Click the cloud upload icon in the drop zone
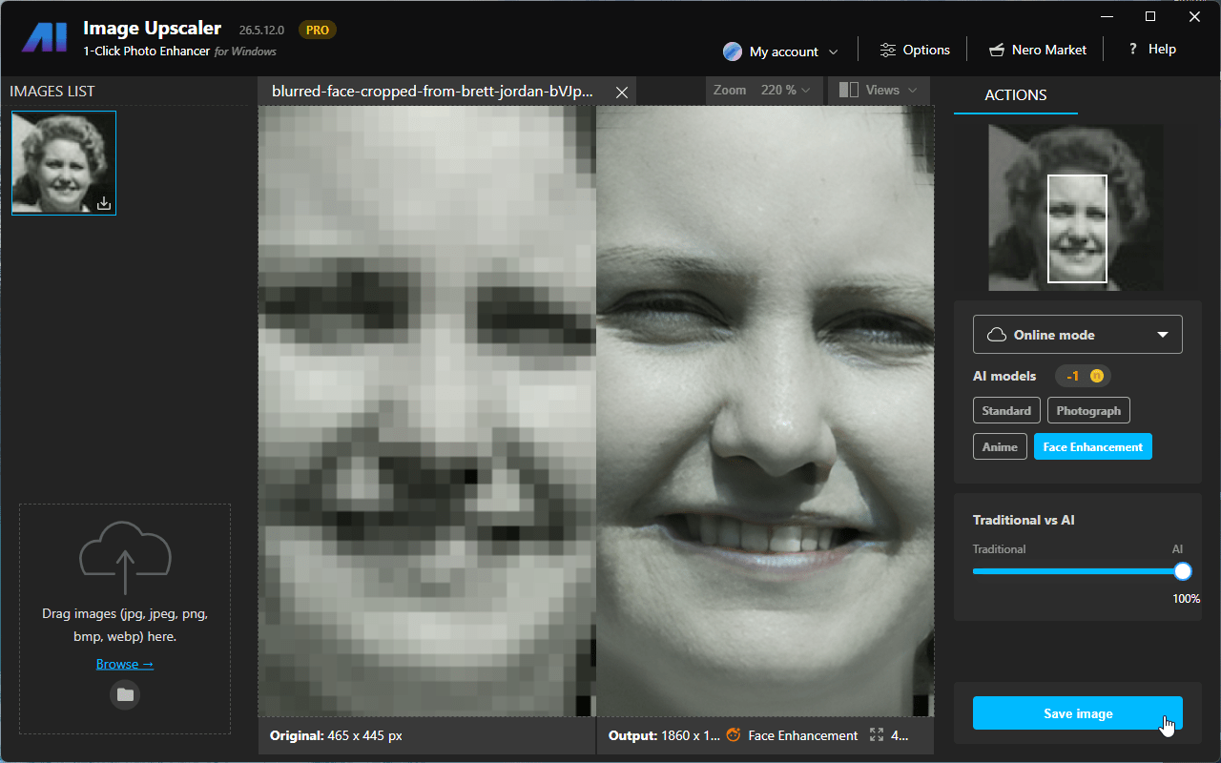The width and height of the screenshot is (1221, 763). click(x=125, y=558)
